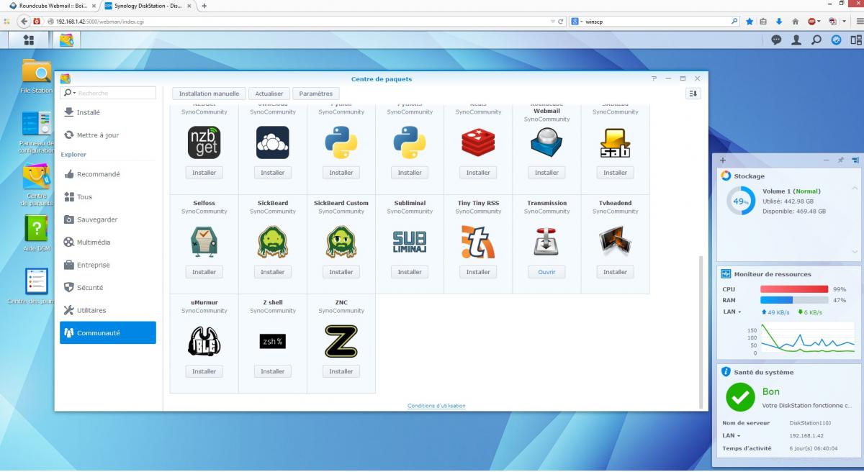Open the Paramètres button
The image size is (864, 472).
click(x=315, y=94)
